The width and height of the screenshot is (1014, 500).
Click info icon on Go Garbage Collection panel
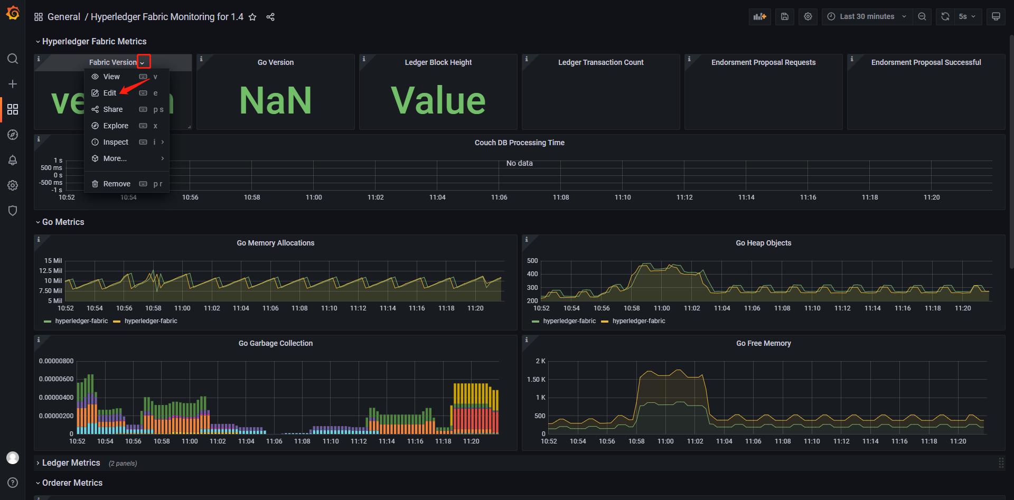(x=39, y=340)
